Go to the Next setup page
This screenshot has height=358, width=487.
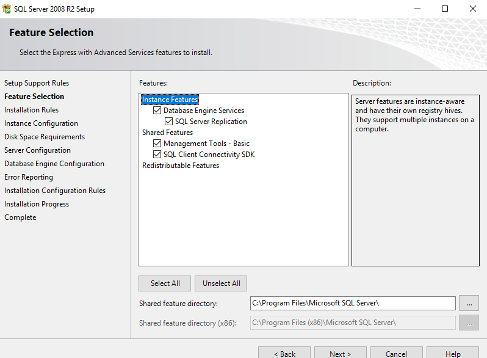(x=340, y=353)
